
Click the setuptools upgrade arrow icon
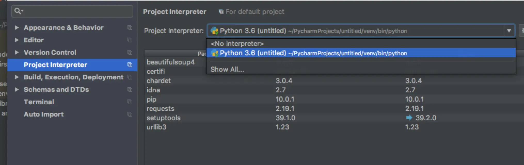(x=409, y=118)
